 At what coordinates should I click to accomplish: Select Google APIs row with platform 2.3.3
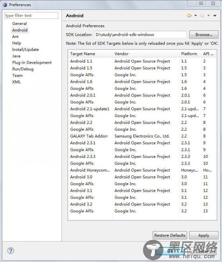[142, 163]
